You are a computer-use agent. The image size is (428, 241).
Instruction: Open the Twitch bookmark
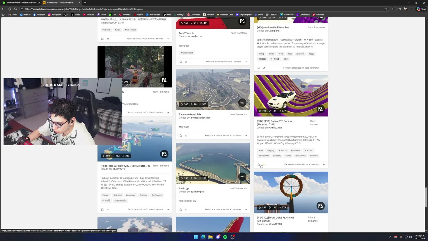coord(101,15)
